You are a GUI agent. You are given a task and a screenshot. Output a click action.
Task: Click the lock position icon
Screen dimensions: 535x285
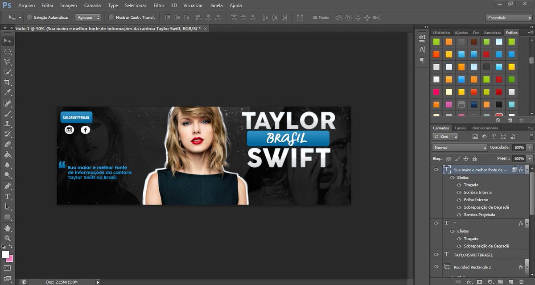tap(465, 159)
